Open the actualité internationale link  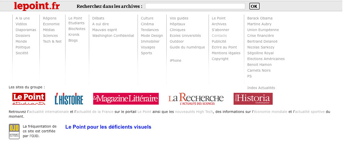click(49, 112)
